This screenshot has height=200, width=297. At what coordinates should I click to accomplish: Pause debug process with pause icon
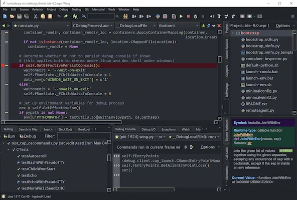(x=203, y=17)
